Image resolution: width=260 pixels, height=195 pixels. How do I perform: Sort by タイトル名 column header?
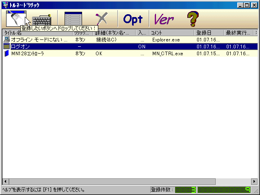tap(37, 32)
